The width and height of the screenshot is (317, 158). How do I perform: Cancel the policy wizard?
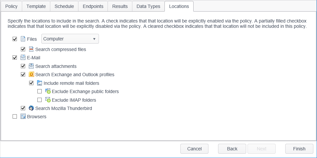pyautogui.click(x=194, y=149)
